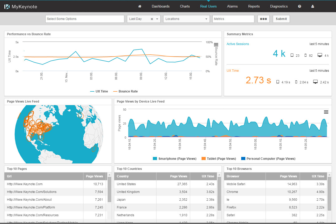The width and height of the screenshot is (336, 224).
Task: Open the Alarms menu item
Action: pyautogui.click(x=232, y=6)
